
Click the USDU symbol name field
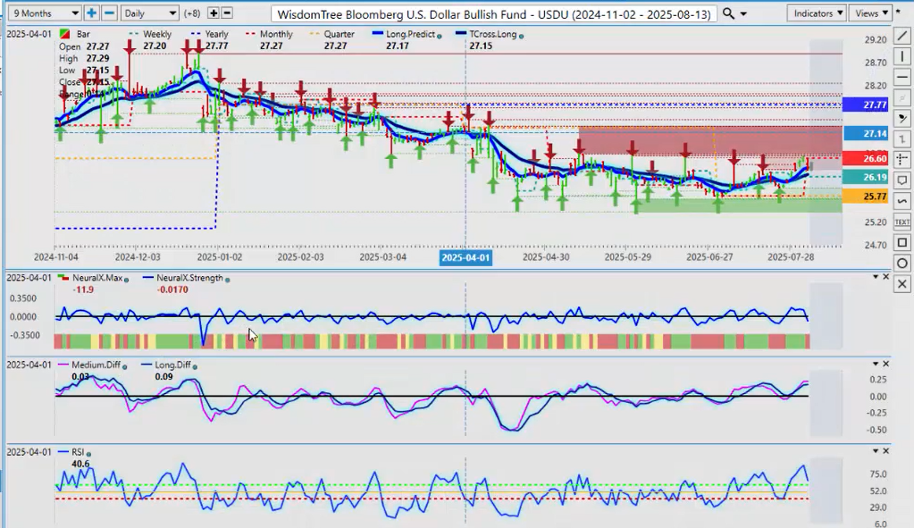[495, 13]
